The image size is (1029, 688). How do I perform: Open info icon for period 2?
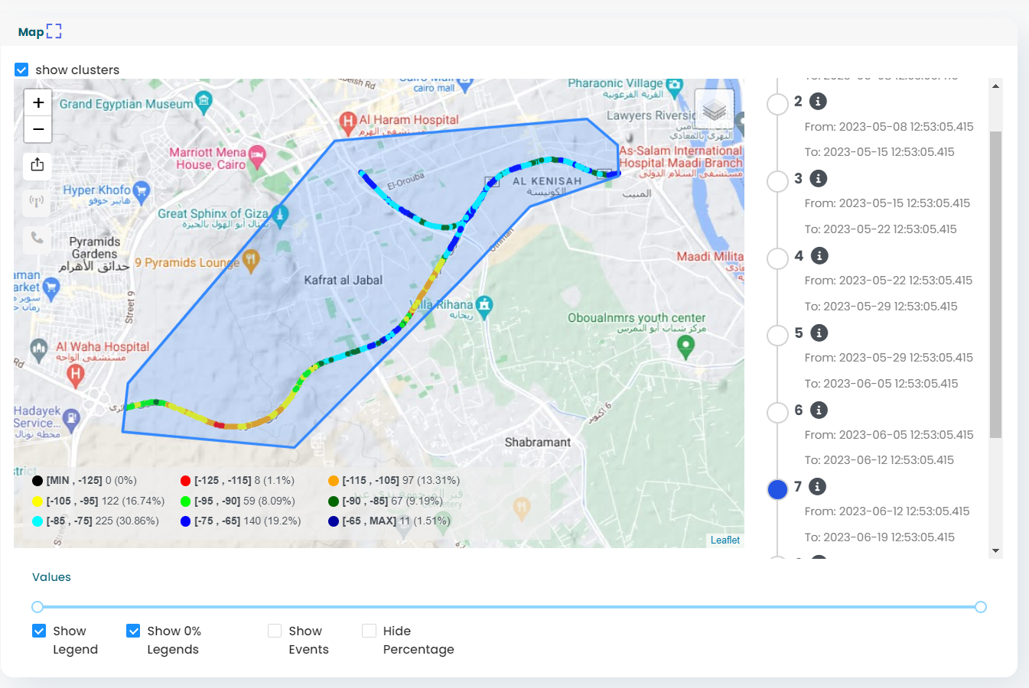click(818, 101)
